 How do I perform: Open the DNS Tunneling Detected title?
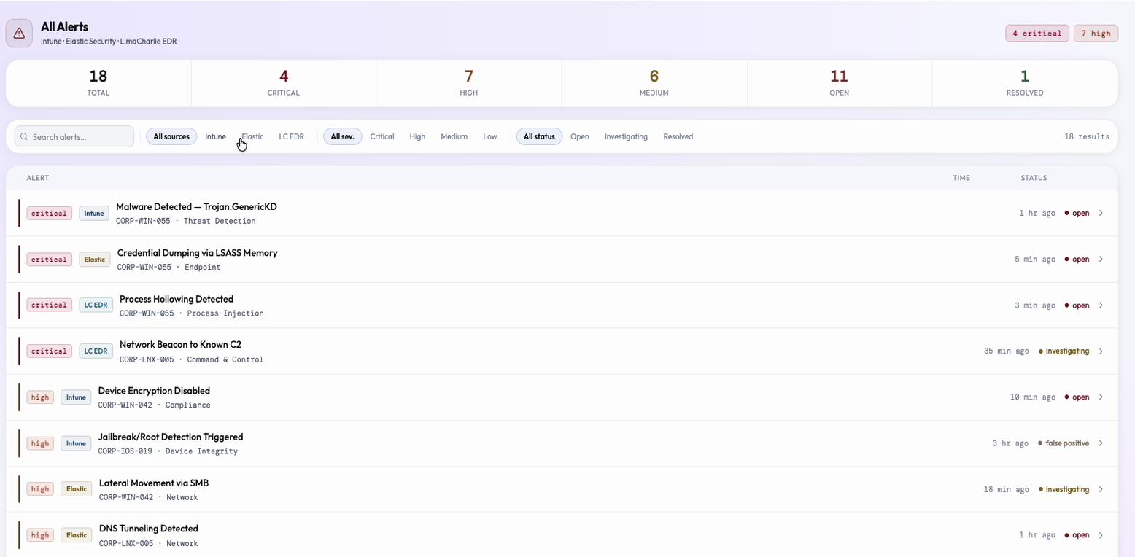click(149, 529)
